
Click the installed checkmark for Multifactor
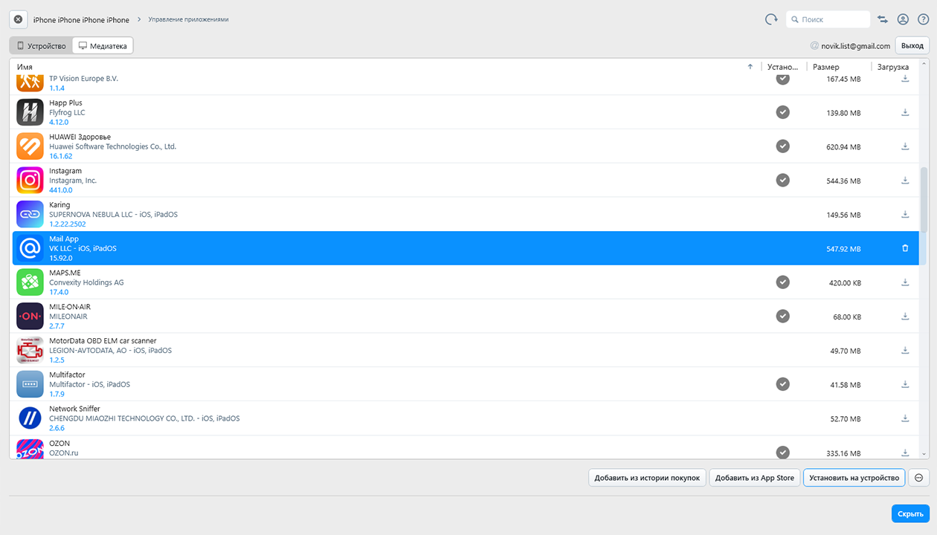pos(782,383)
